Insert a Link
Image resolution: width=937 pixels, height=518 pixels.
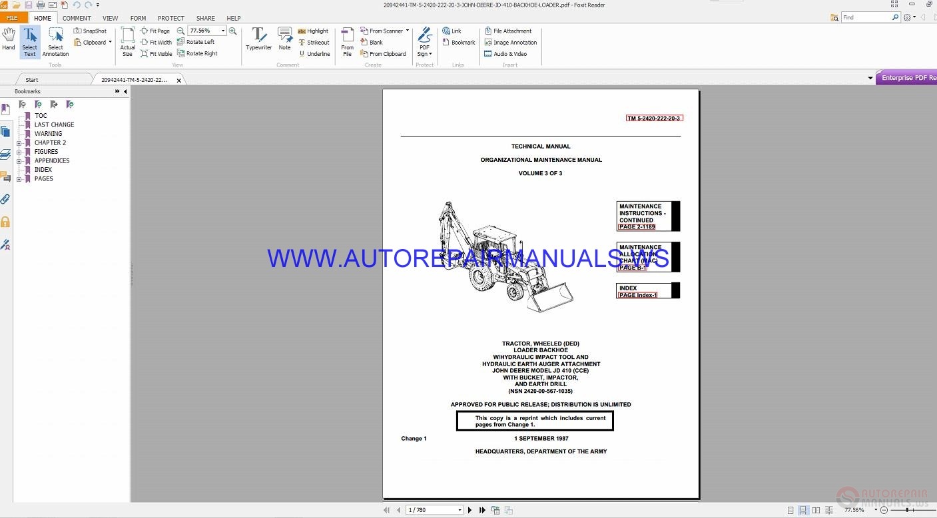[x=452, y=31]
